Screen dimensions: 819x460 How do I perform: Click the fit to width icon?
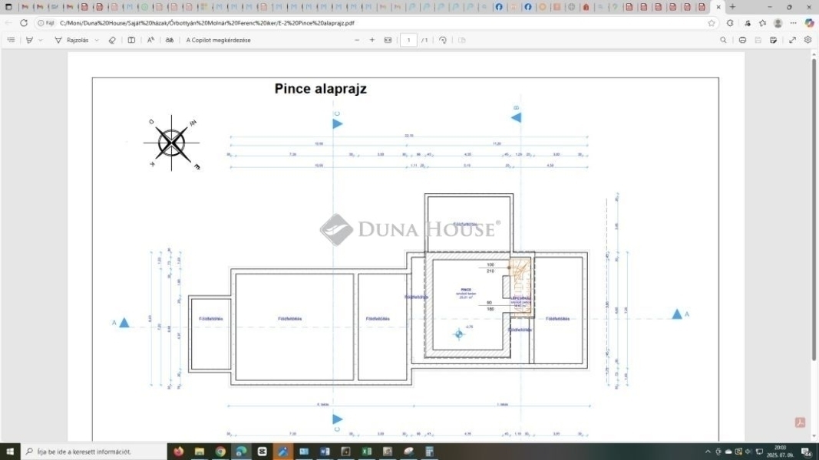pos(388,40)
